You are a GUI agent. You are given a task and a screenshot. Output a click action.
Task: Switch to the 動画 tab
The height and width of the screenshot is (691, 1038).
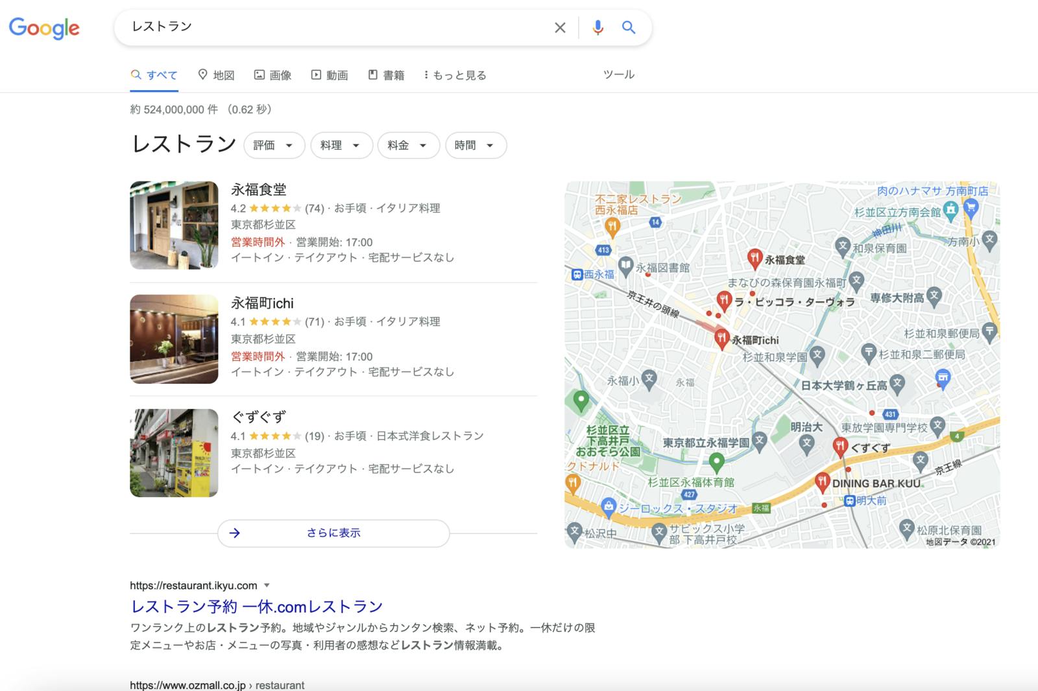point(330,75)
